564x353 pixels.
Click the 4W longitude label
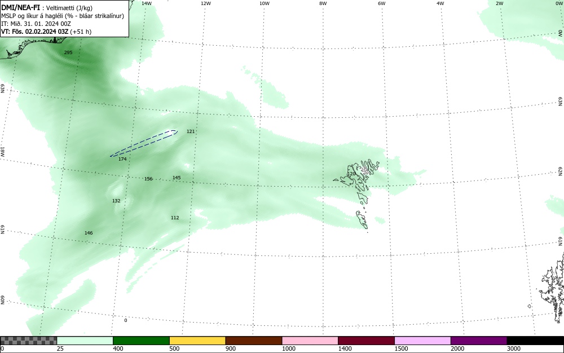[x=440, y=3]
